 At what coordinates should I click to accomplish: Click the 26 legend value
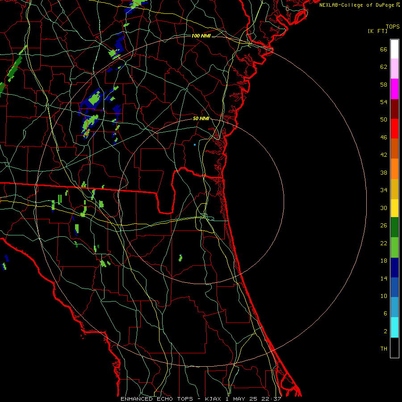pos(384,226)
